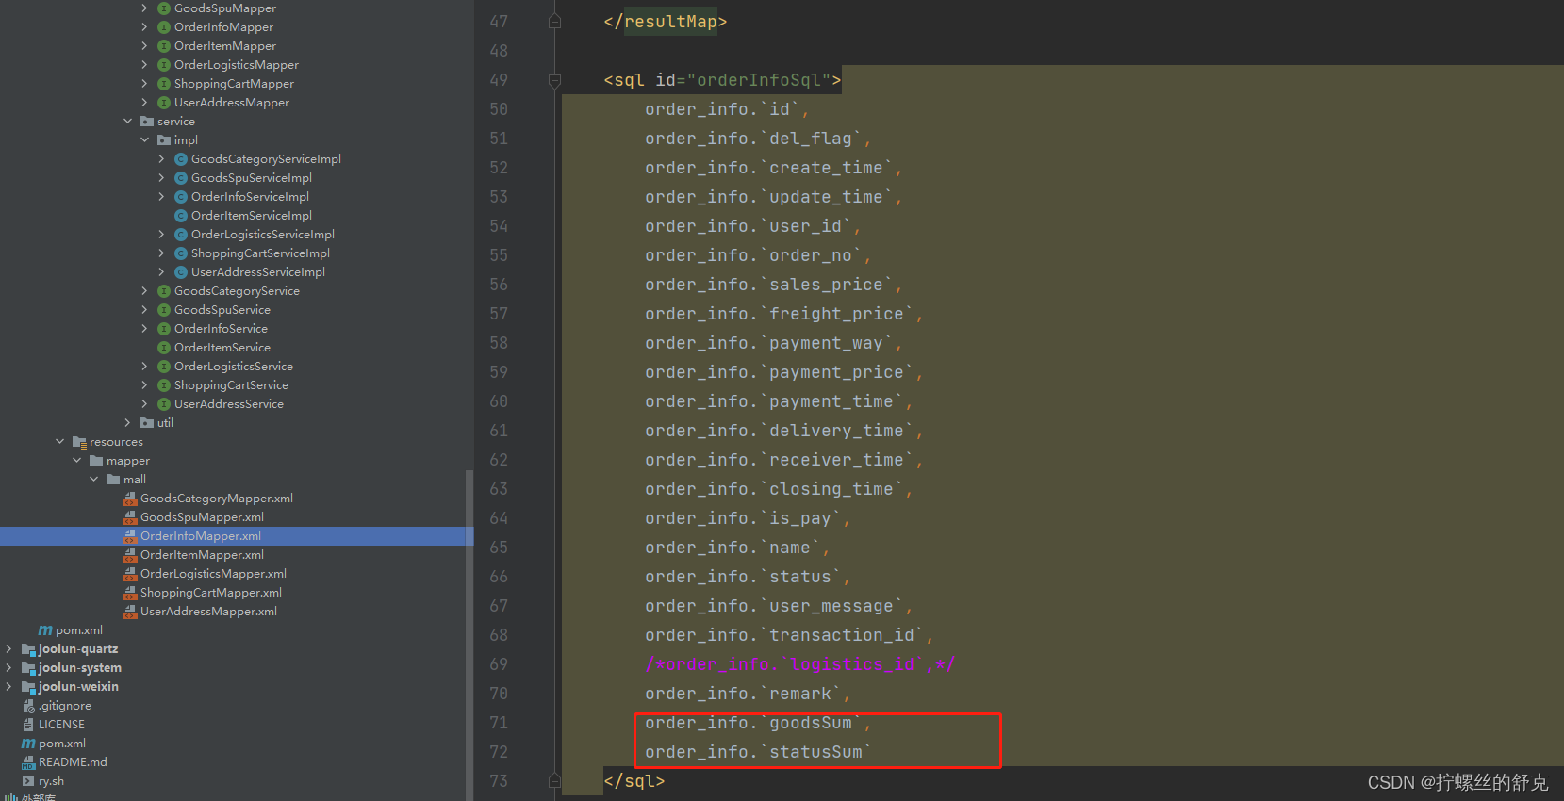Select OrderLogisticsMapper.xml file
Viewport: 1564px width, 801px height.
click(213, 574)
